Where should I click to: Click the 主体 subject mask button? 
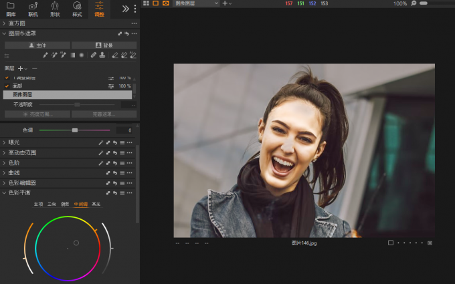click(x=37, y=45)
